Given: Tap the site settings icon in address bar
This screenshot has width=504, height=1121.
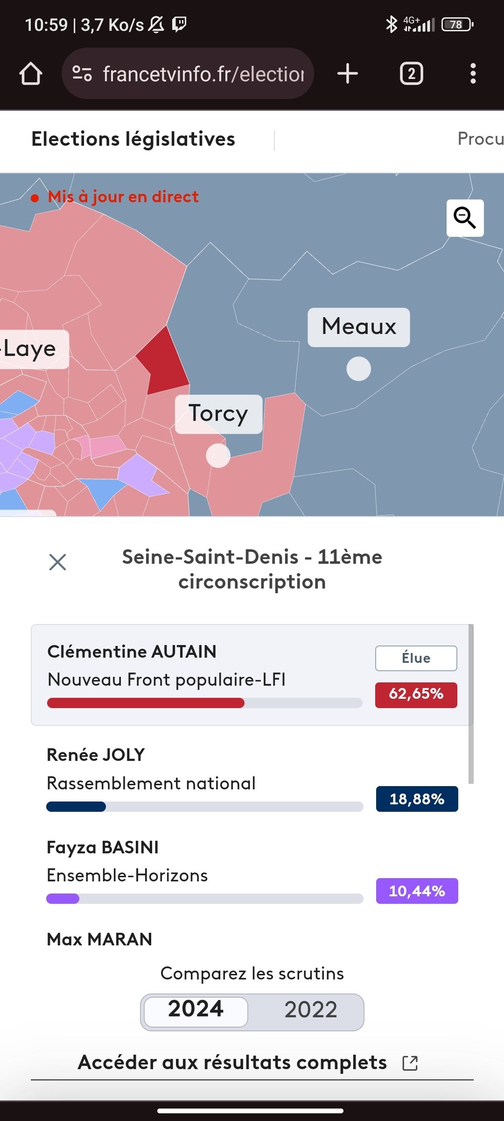Looking at the screenshot, I should tap(82, 74).
